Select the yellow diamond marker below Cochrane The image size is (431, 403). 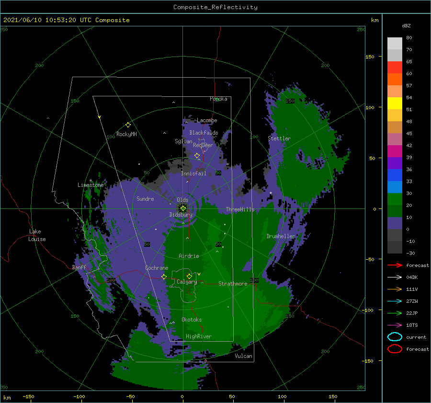(164, 276)
